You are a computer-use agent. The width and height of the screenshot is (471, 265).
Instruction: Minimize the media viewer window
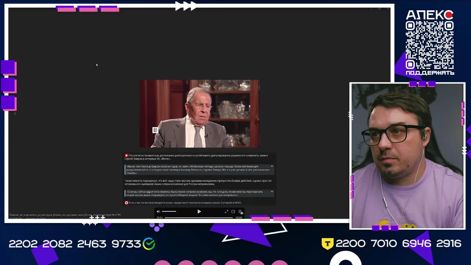[371, 8]
